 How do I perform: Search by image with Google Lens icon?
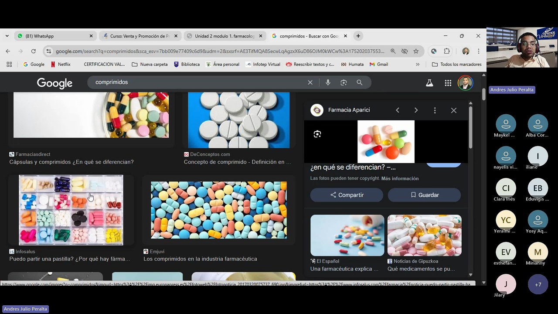click(344, 82)
